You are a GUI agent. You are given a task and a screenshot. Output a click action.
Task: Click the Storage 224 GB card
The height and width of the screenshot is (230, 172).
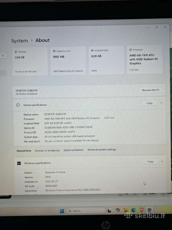click(30, 61)
